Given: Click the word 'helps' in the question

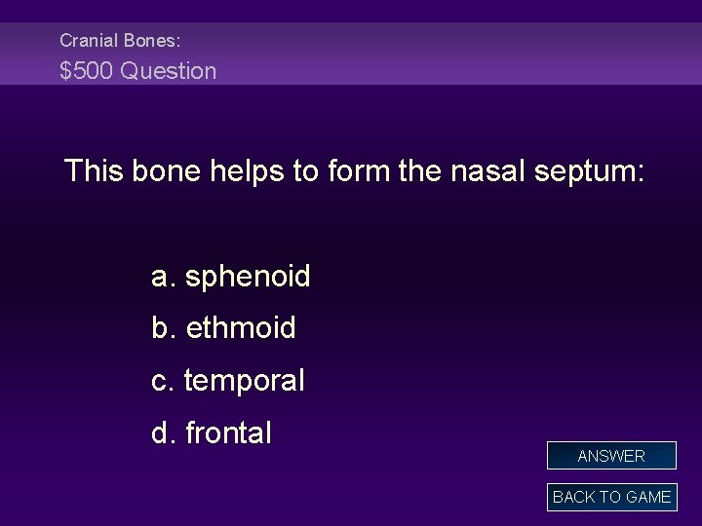Looking at the screenshot, I should [247, 171].
